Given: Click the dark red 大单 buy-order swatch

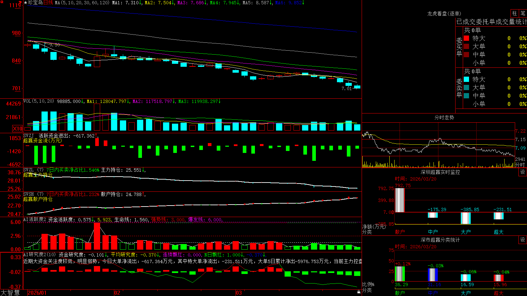Looking at the screenshot, I should 466,46.
